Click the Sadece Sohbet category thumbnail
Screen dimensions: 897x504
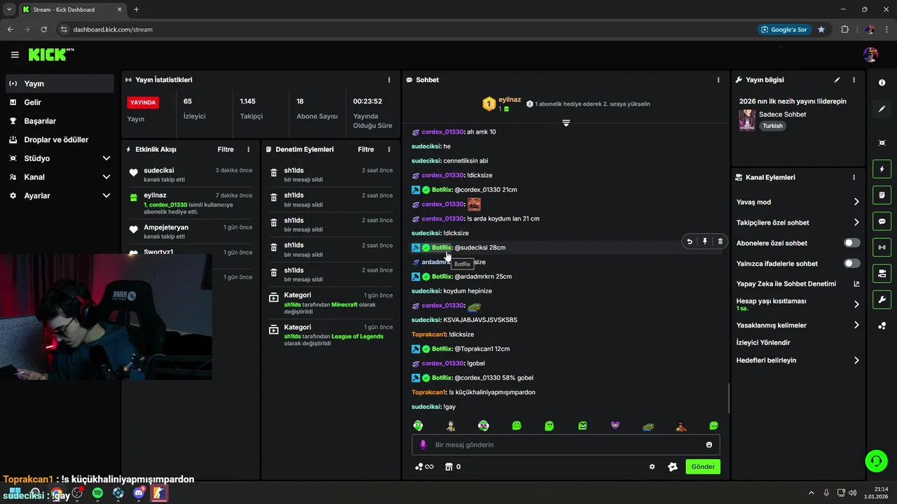point(748,120)
